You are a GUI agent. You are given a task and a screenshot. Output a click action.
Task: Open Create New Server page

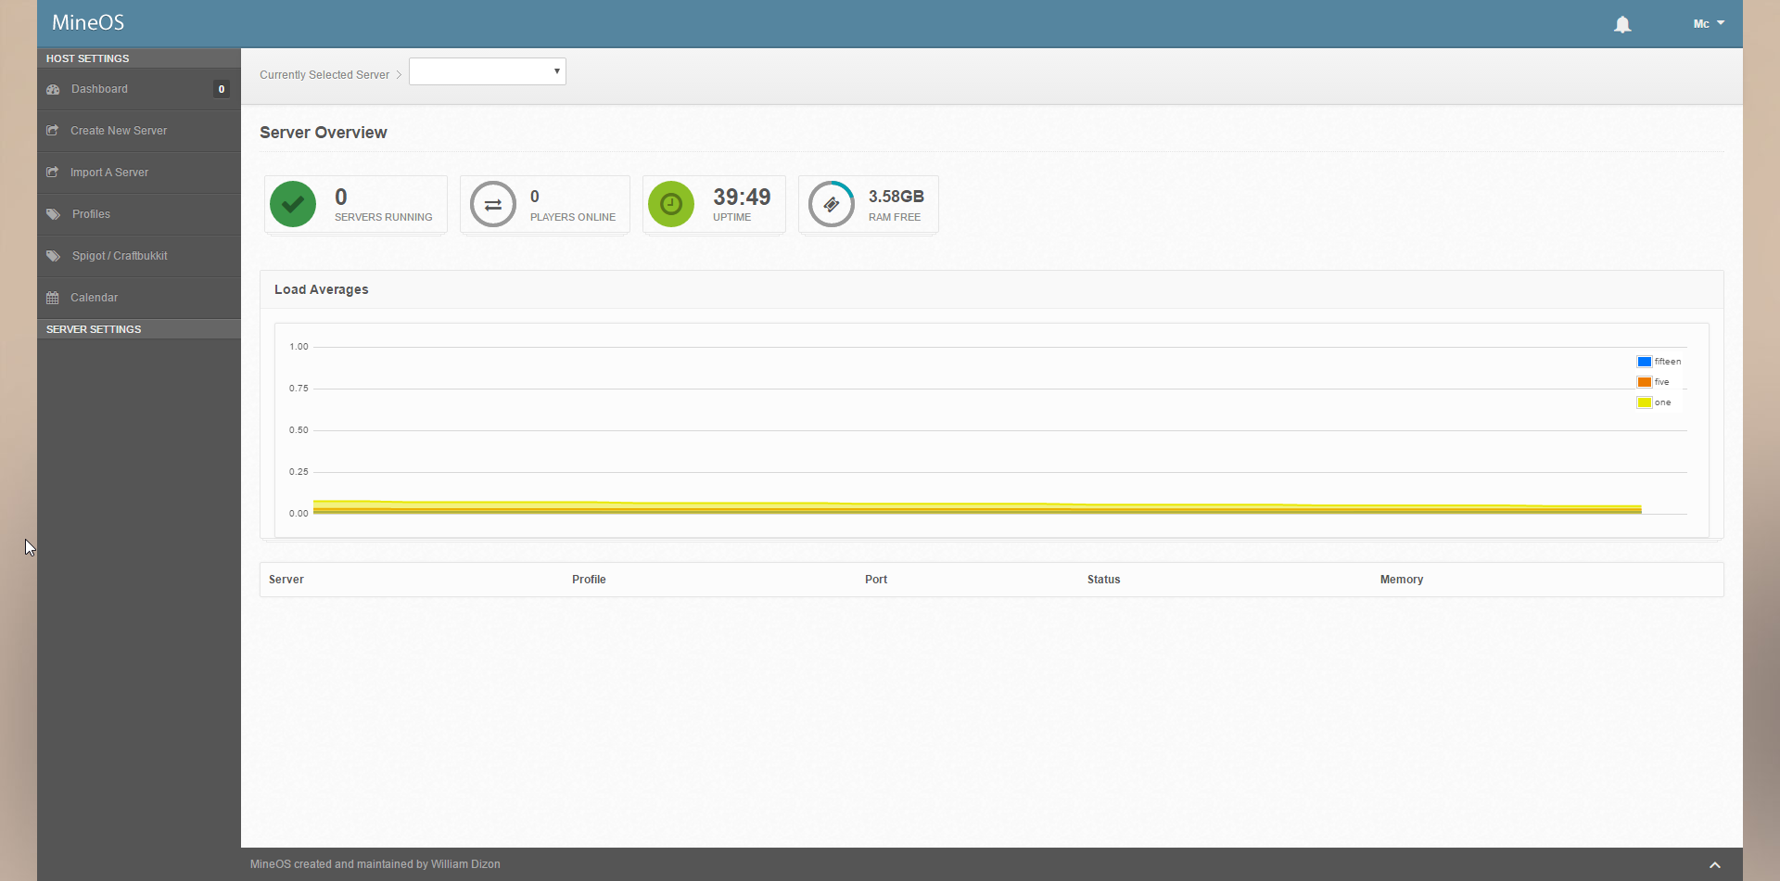tap(119, 131)
